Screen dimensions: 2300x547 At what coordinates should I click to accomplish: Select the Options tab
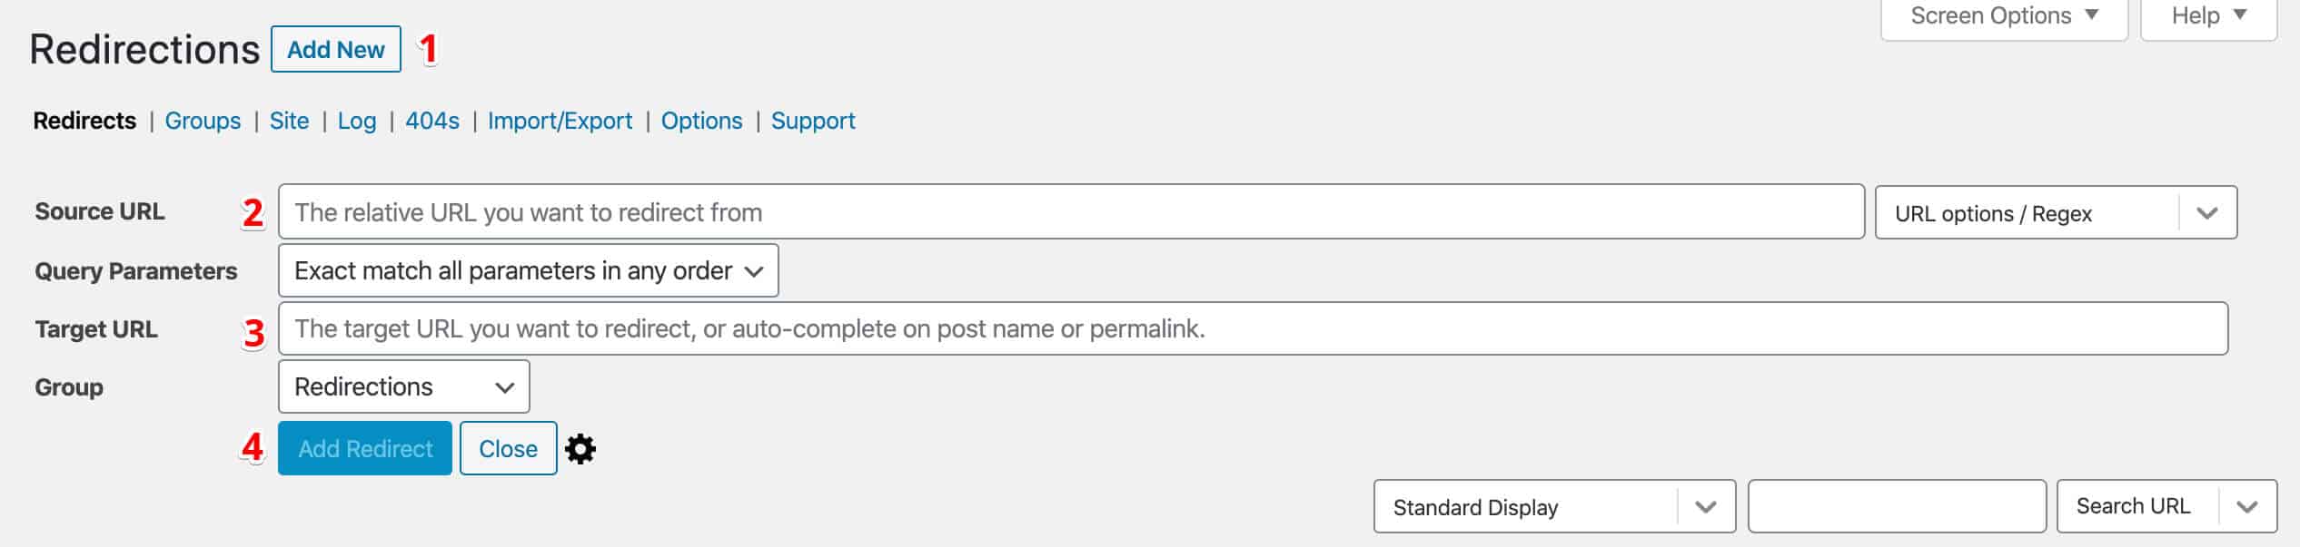(701, 121)
